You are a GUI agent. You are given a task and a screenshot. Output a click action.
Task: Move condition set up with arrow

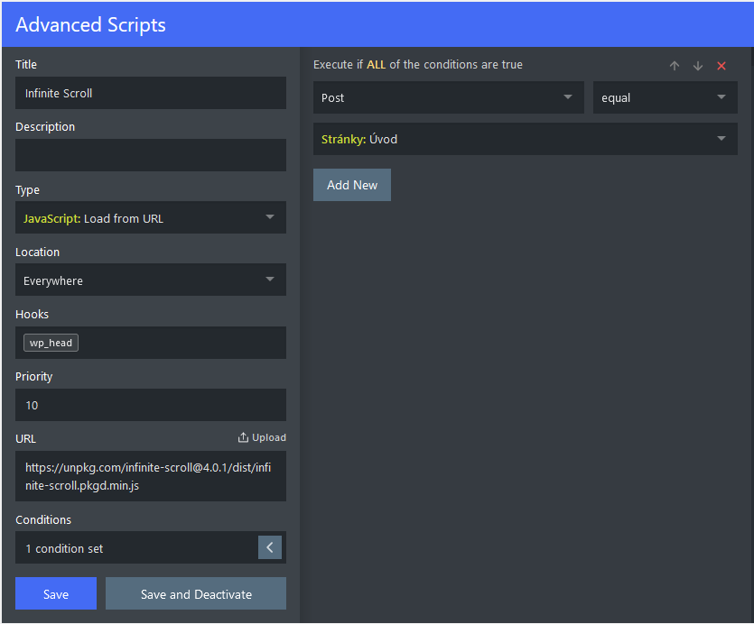click(x=675, y=66)
